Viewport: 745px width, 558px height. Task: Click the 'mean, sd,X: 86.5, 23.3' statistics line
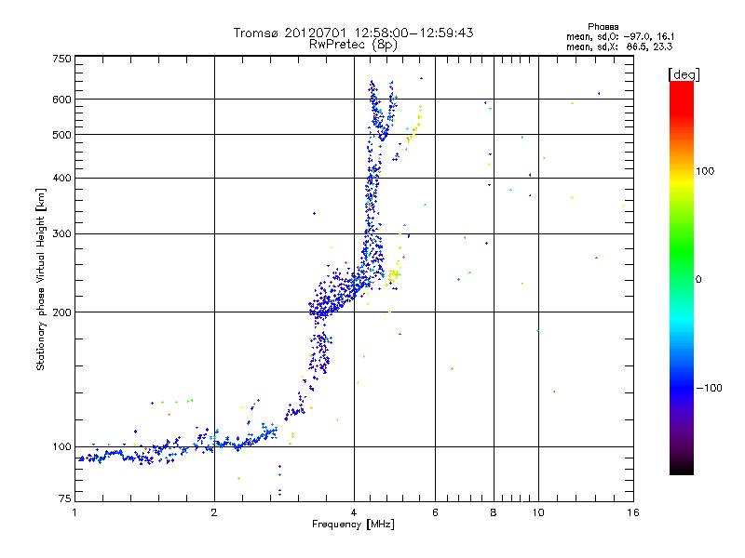click(619, 46)
